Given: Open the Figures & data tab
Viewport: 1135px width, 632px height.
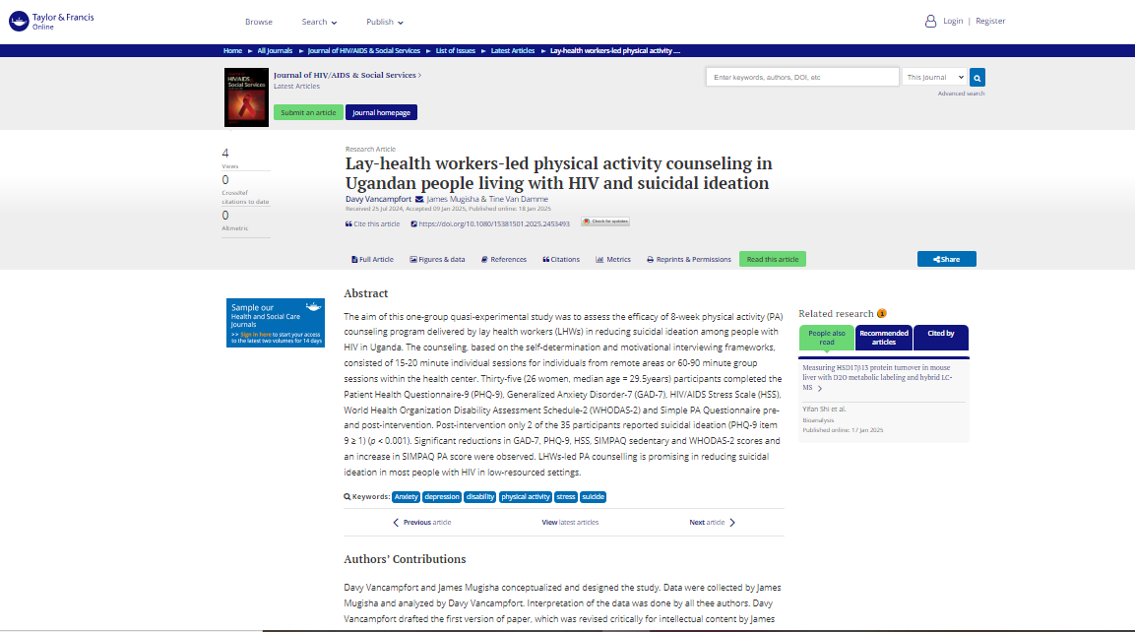Looking at the screenshot, I should click(437, 259).
